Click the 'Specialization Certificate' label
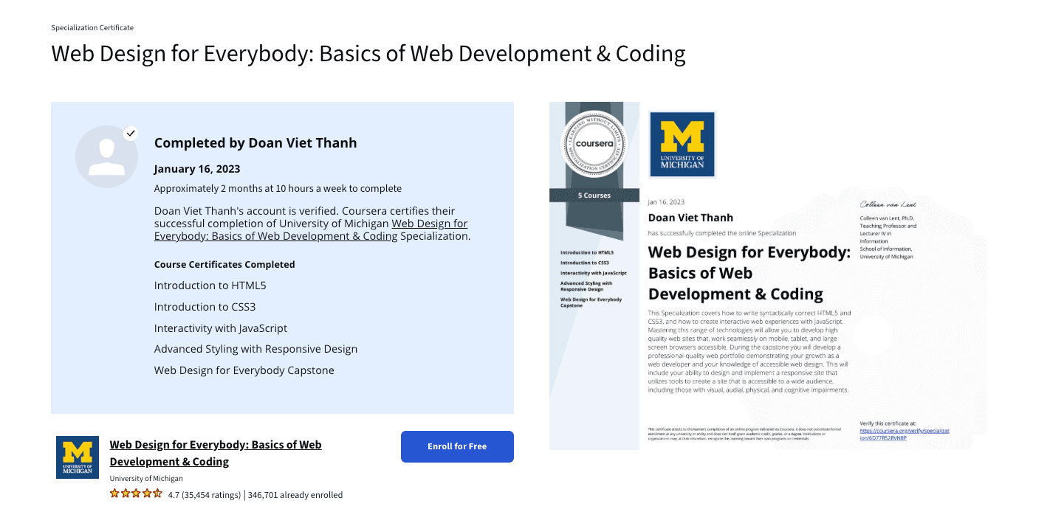Viewport: 1050px width, 512px height. (92, 27)
